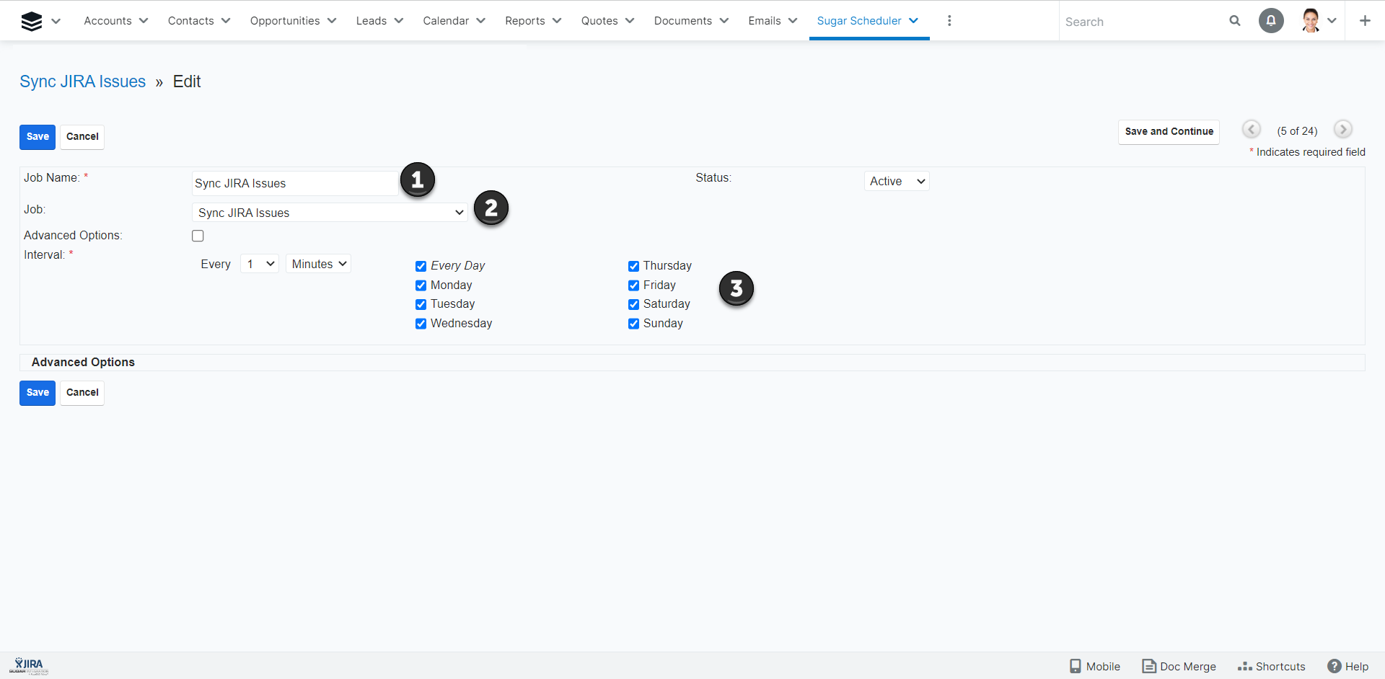Click the Job Name text field

[294, 183]
